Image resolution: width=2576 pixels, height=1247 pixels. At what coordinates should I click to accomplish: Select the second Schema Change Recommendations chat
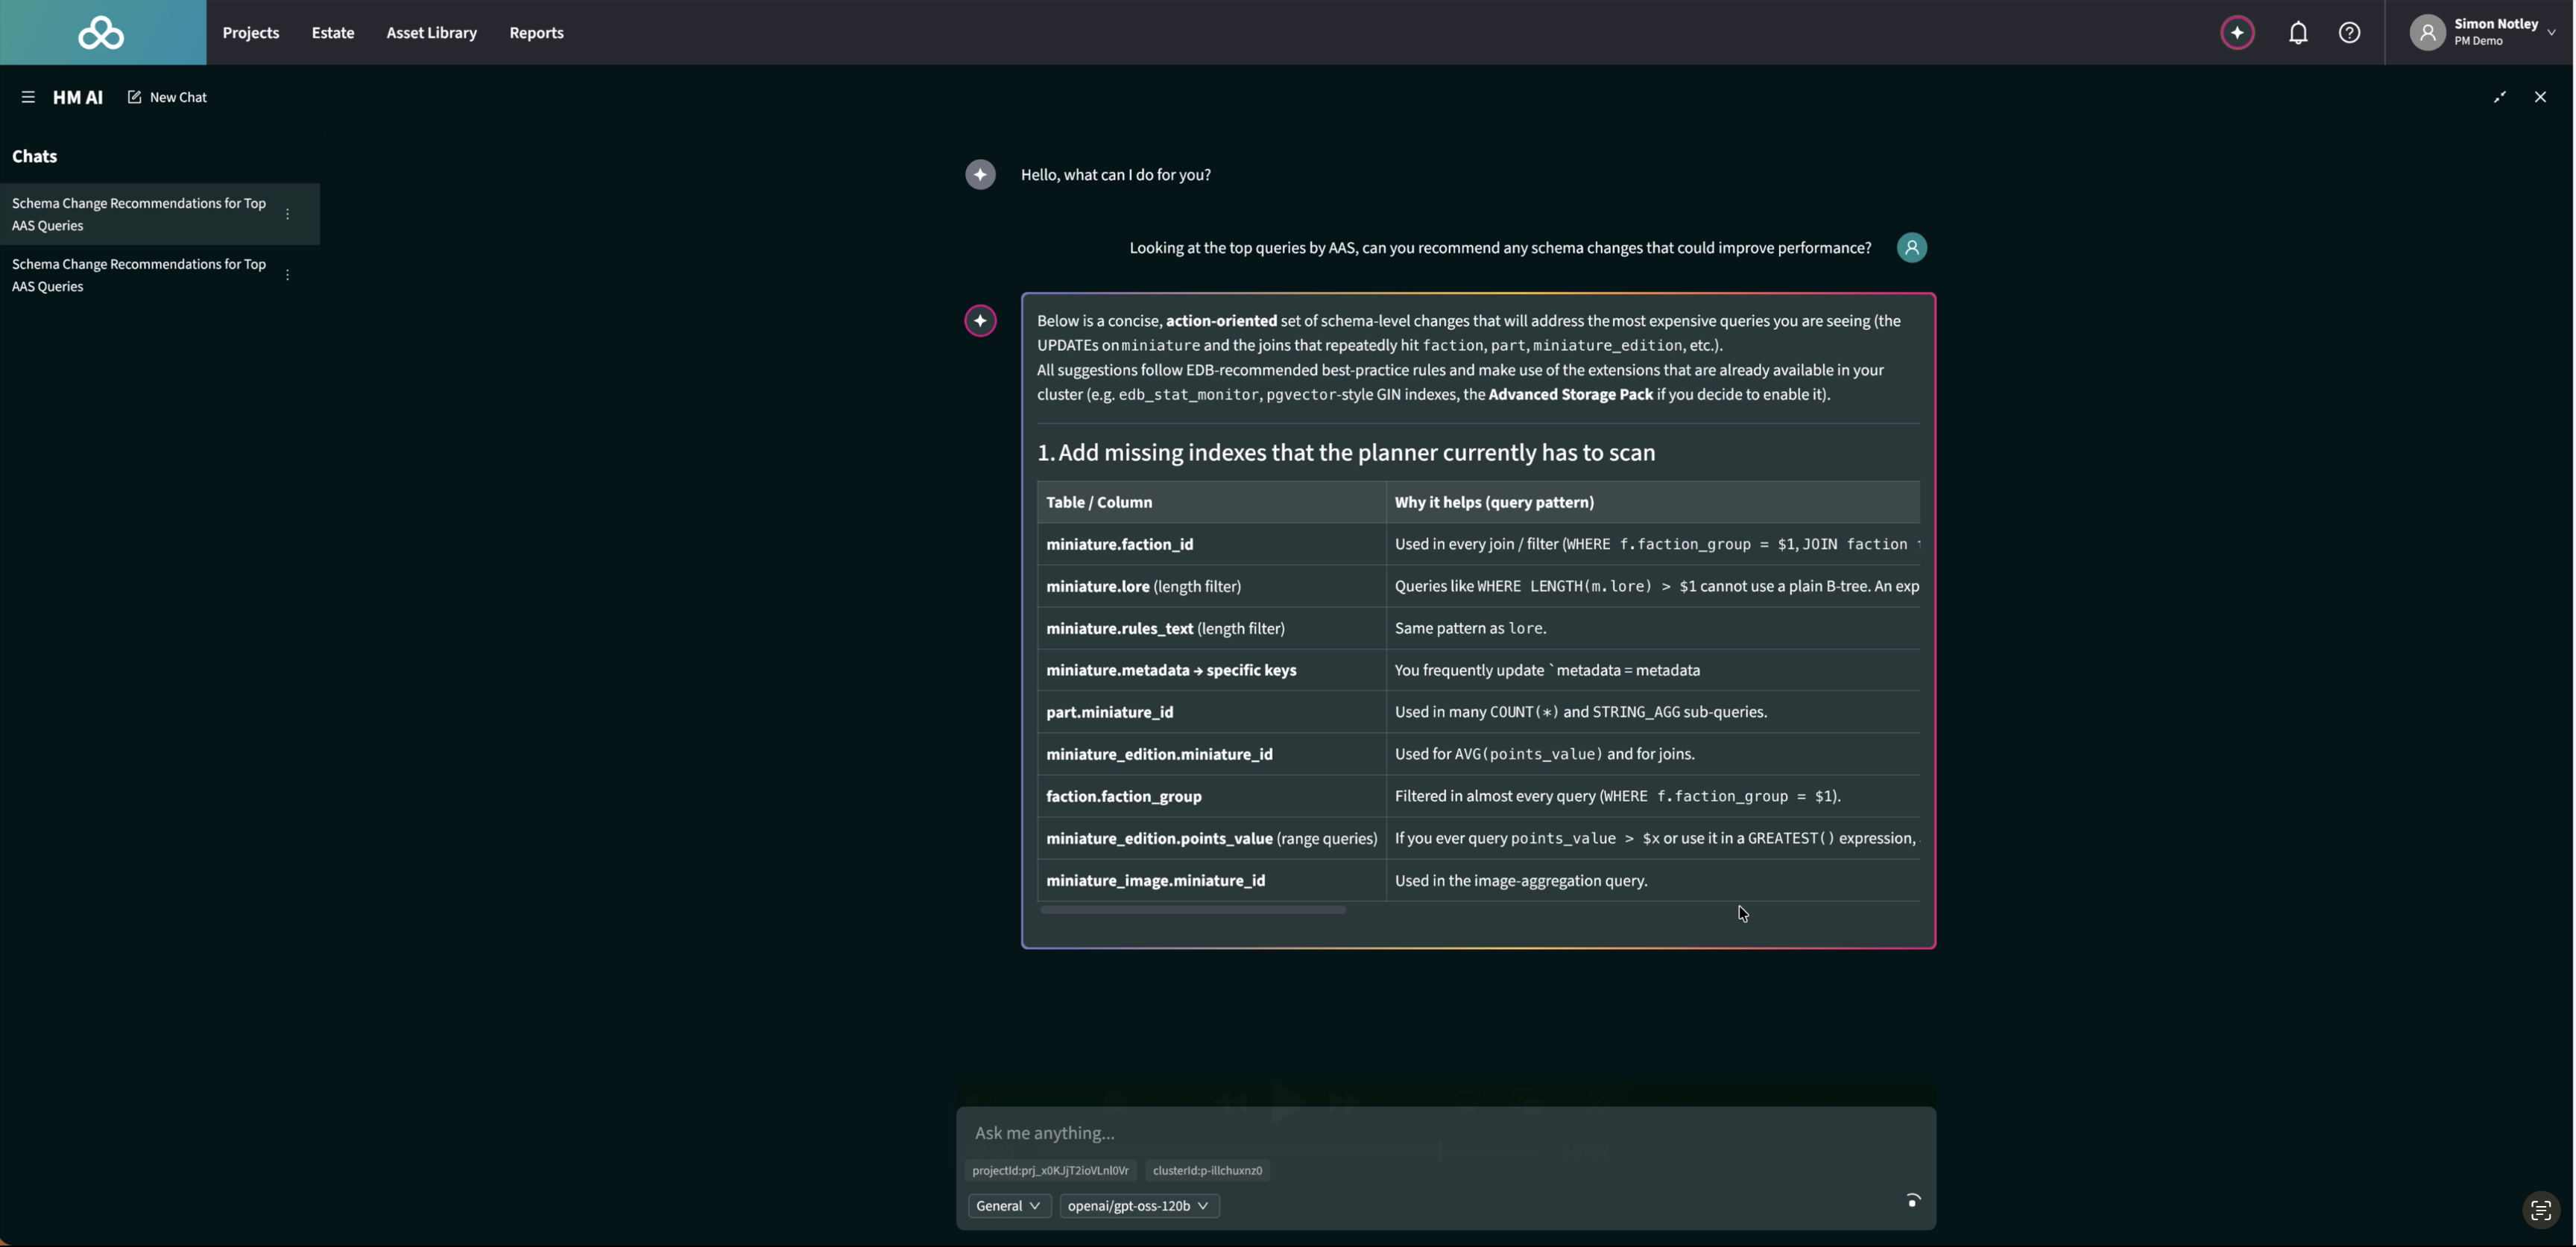[x=139, y=275]
